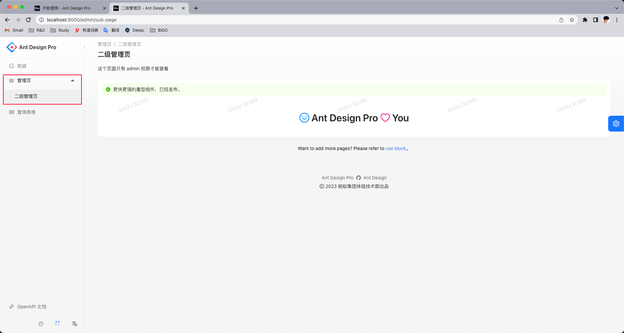The width and height of the screenshot is (624, 333).
Task: Click the 二级管理页 page heading
Action: pos(114,54)
